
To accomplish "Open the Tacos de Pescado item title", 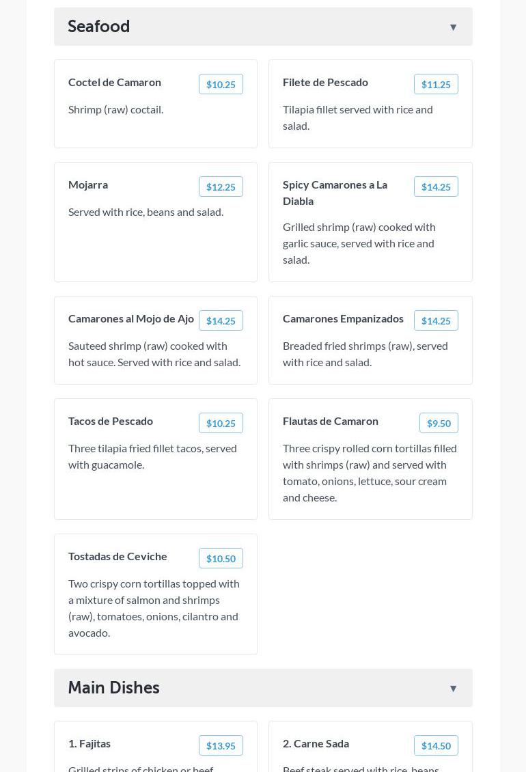I will (x=111, y=421).
